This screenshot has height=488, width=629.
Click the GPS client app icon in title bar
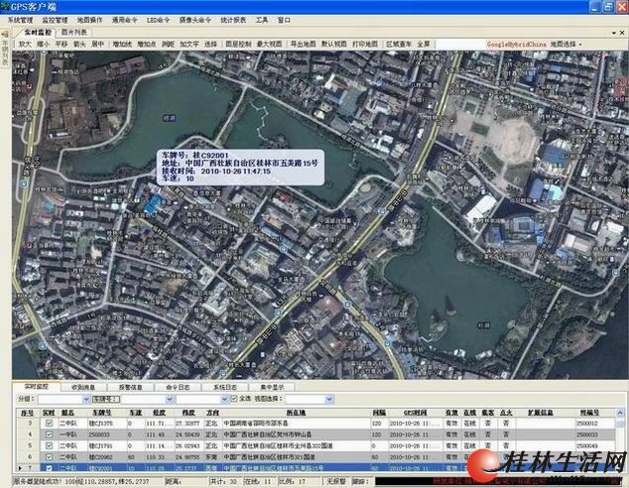pyautogui.click(x=5, y=6)
